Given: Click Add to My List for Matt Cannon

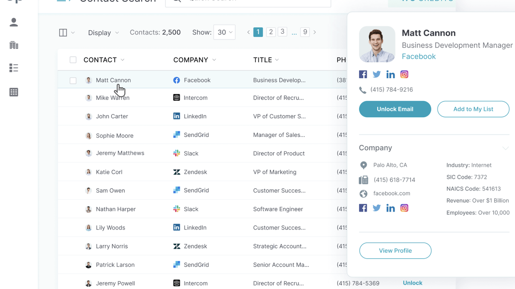Looking at the screenshot, I should (473, 109).
